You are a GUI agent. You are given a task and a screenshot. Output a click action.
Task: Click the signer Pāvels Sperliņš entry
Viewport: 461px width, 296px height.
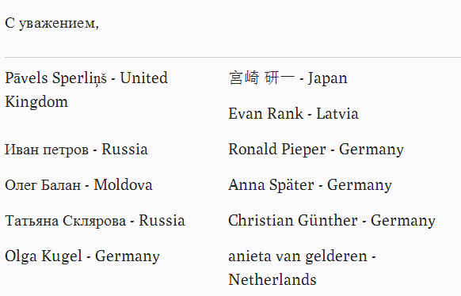pos(86,90)
